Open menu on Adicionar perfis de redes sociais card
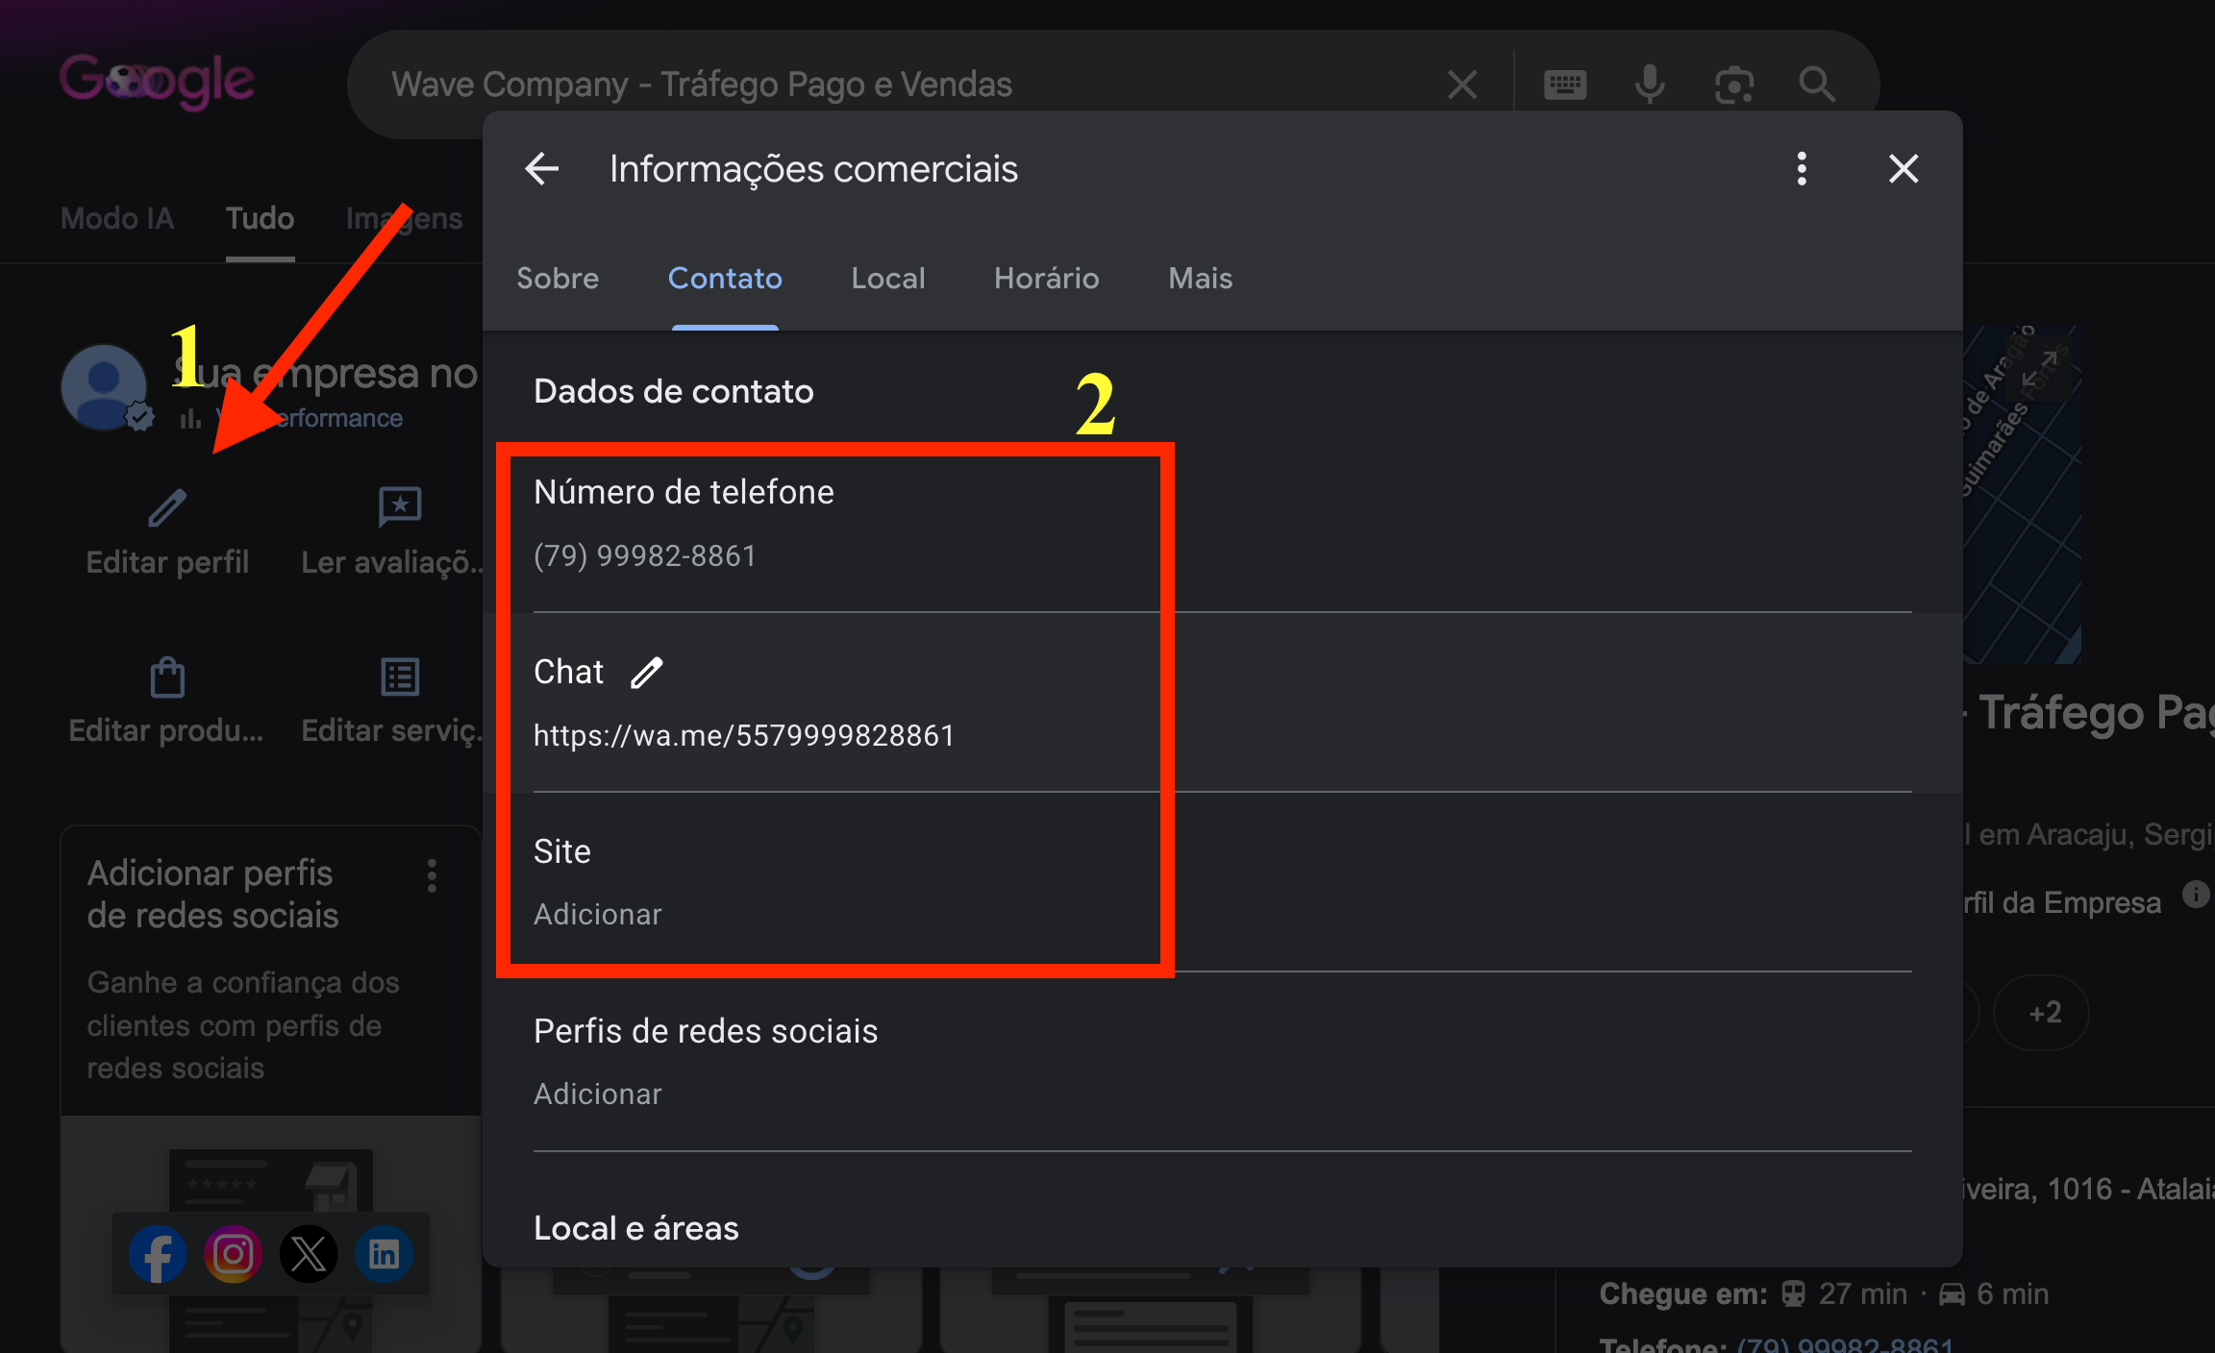Image resolution: width=2215 pixels, height=1353 pixels. point(432,875)
